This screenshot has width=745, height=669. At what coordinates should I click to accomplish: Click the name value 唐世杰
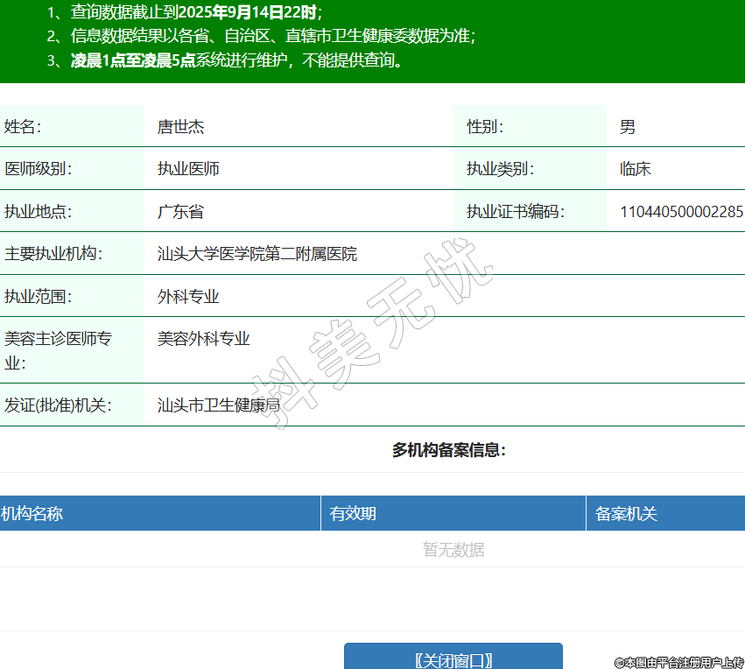(180, 127)
